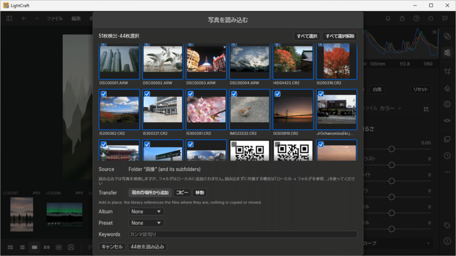The width and height of the screenshot is (456, 256).
Task: Open the history clock icon
Action: click(447, 156)
